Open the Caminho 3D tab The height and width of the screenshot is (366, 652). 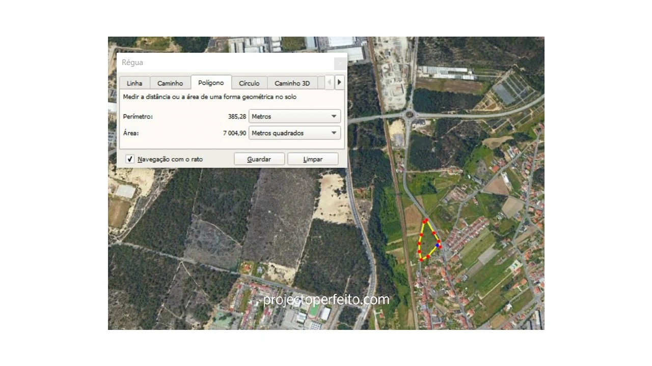292,83
